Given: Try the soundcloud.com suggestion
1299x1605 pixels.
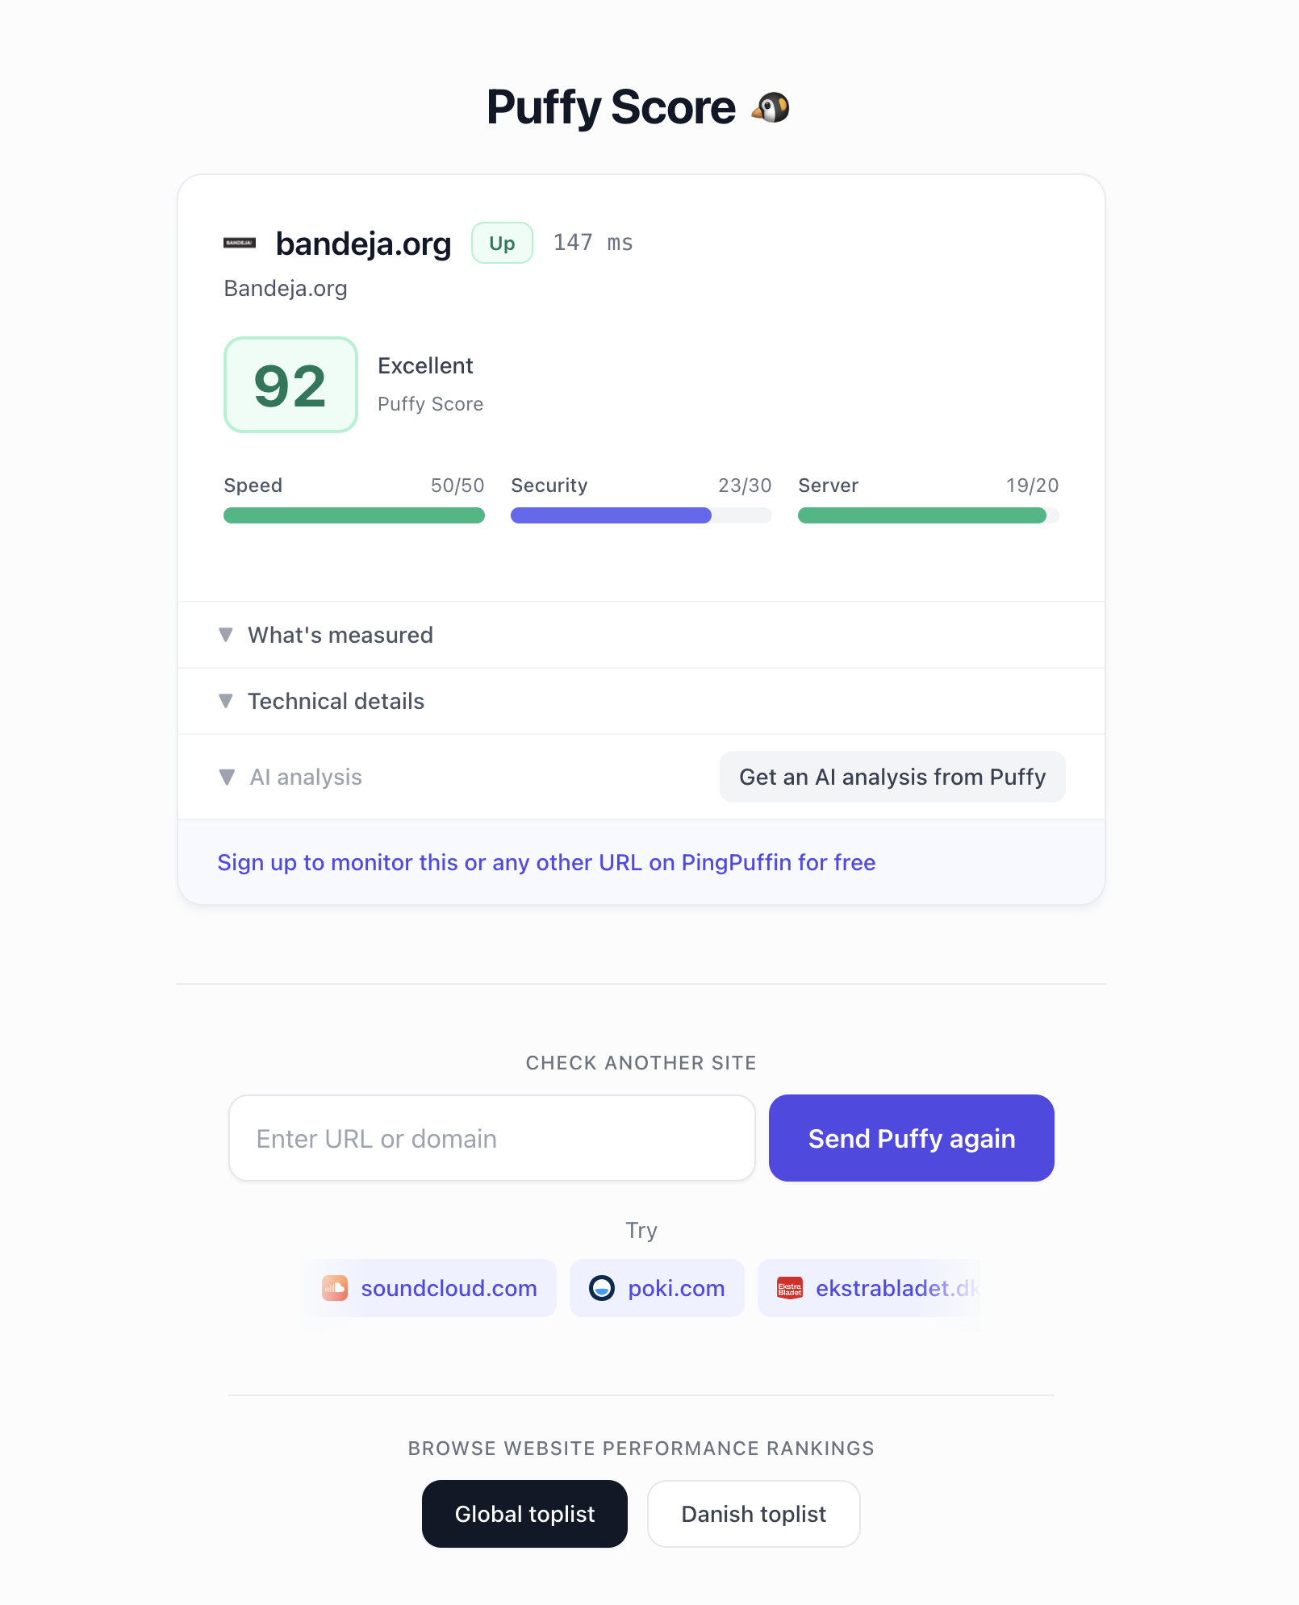Looking at the screenshot, I should 448,1288.
